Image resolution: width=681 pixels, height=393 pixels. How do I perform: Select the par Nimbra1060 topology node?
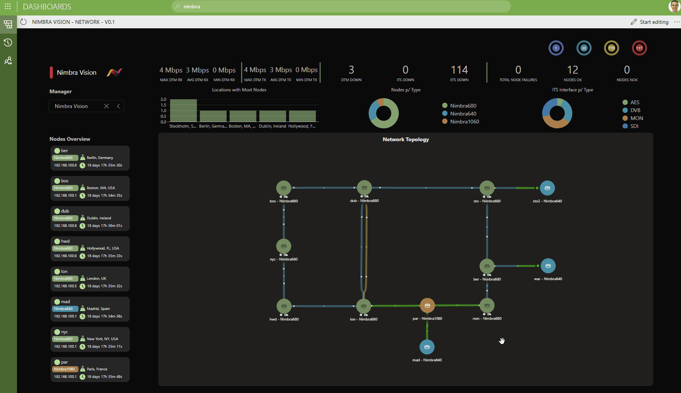(427, 305)
